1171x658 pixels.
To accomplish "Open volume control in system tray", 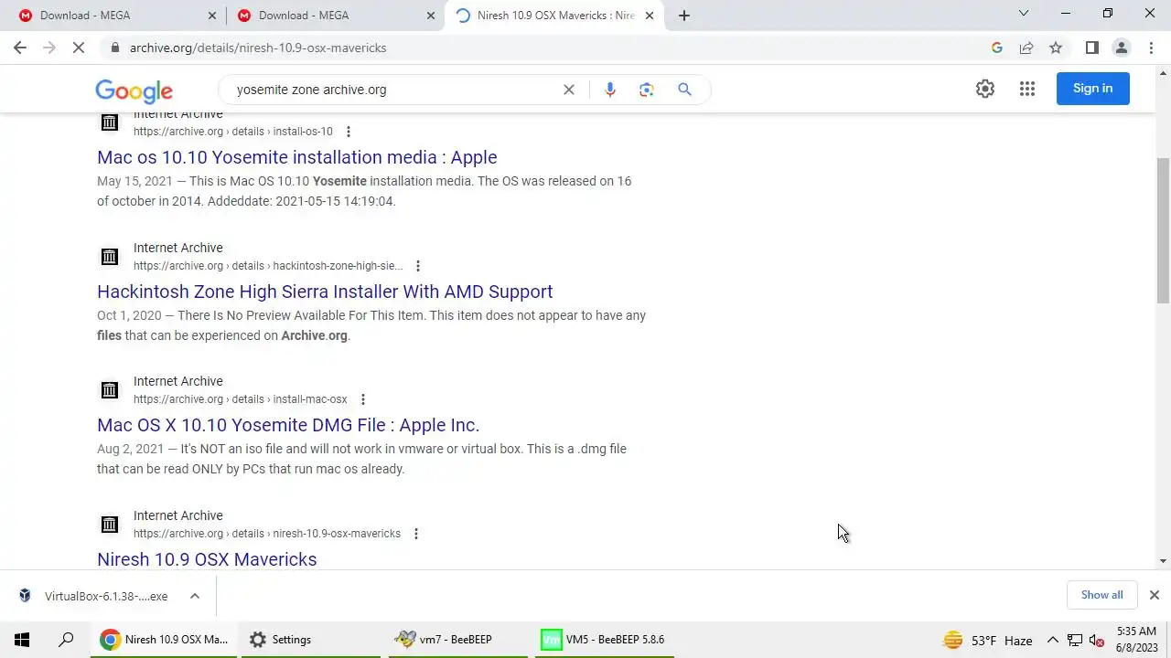I will 1097,641.
